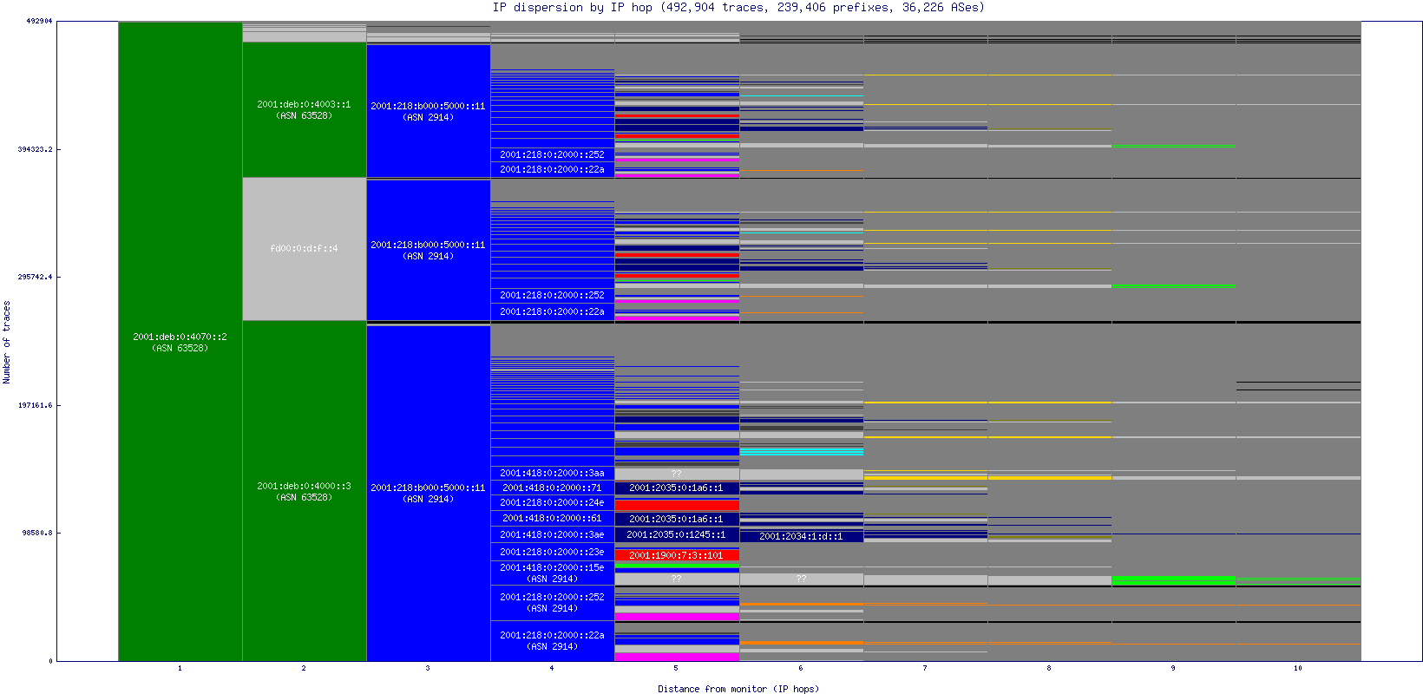
Task: Click the 2001:418:0:2000::3aa segment
Action: tap(552, 474)
